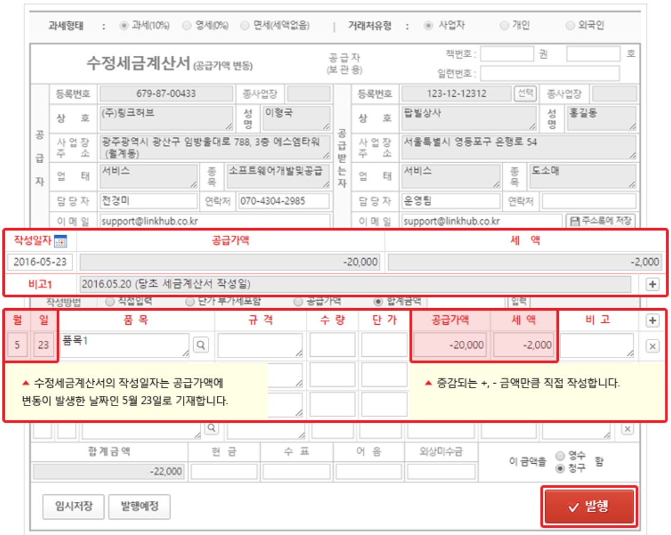The width and height of the screenshot is (671, 535).
Task: Click the recipient 이메일 field
Action: point(482,221)
